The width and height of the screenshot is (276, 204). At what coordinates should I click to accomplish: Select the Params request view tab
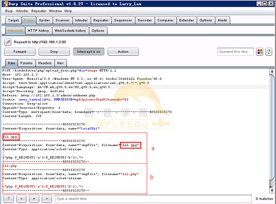coord(26,63)
